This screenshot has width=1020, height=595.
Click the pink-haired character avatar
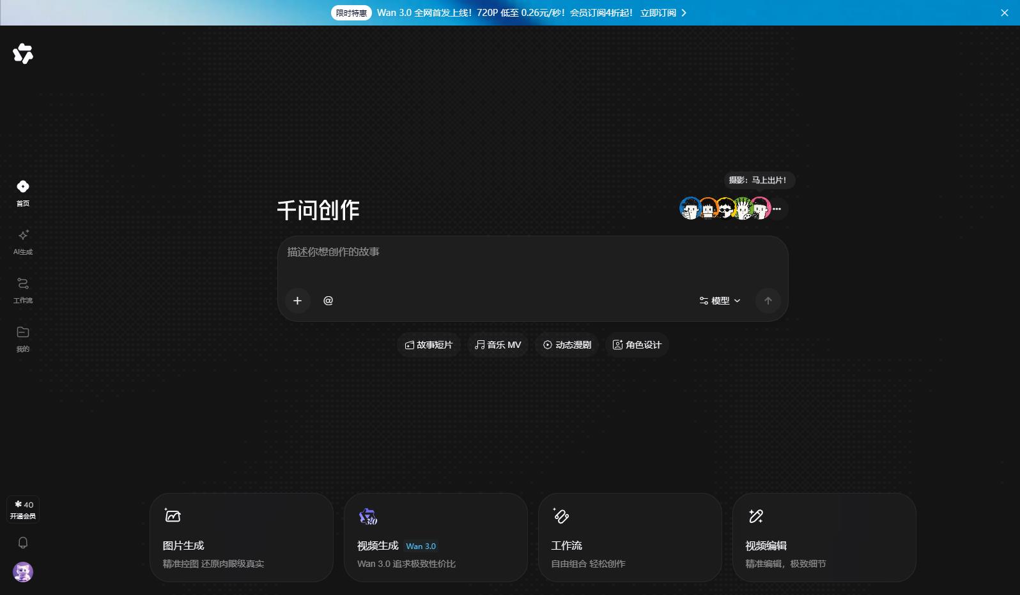[x=761, y=209]
